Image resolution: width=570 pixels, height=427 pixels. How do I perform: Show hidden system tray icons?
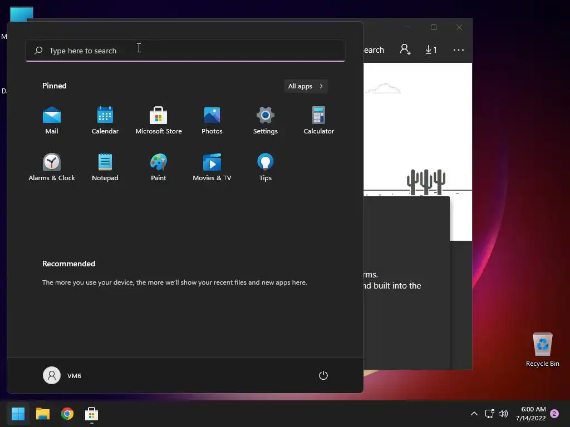(474, 414)
